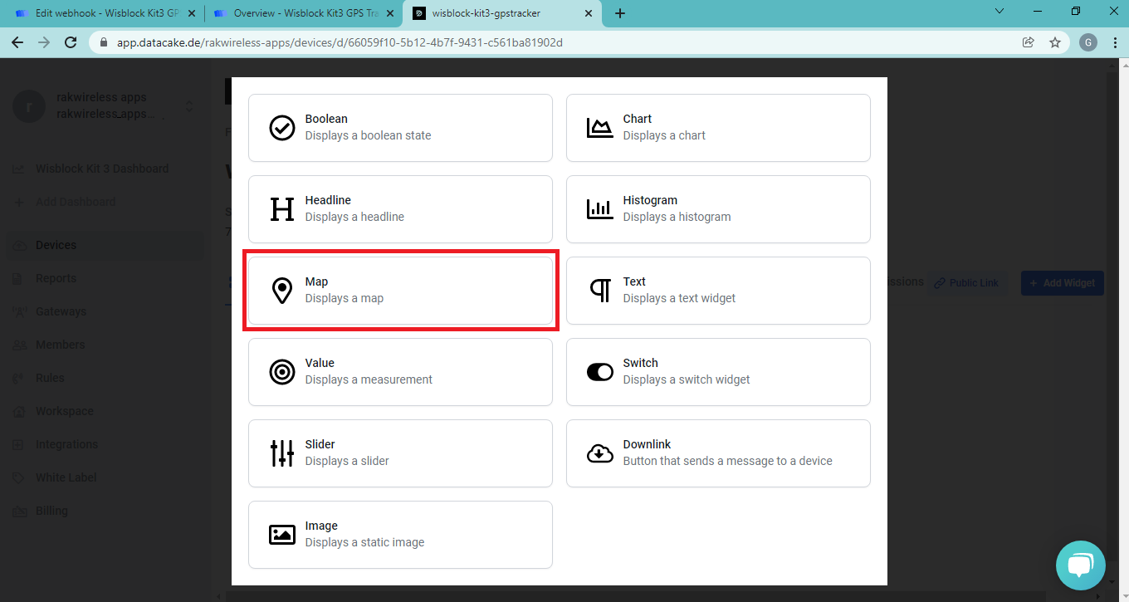Switch to the Overview Wisblock Kit3 tab
This screenshot has height=602, width=1129.
click(301, 13)
